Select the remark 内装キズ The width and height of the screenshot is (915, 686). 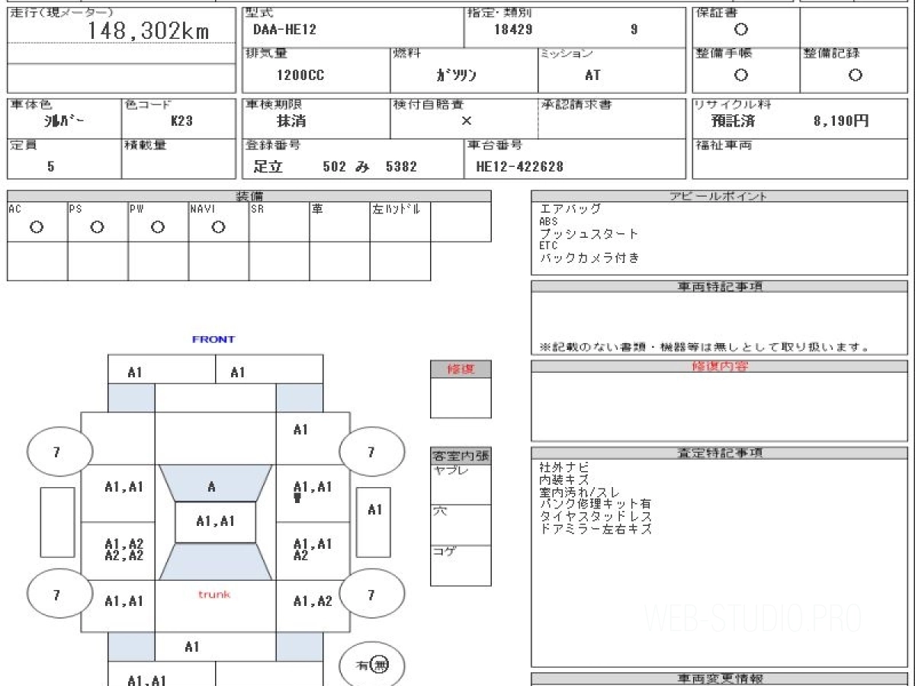(564, 480)
